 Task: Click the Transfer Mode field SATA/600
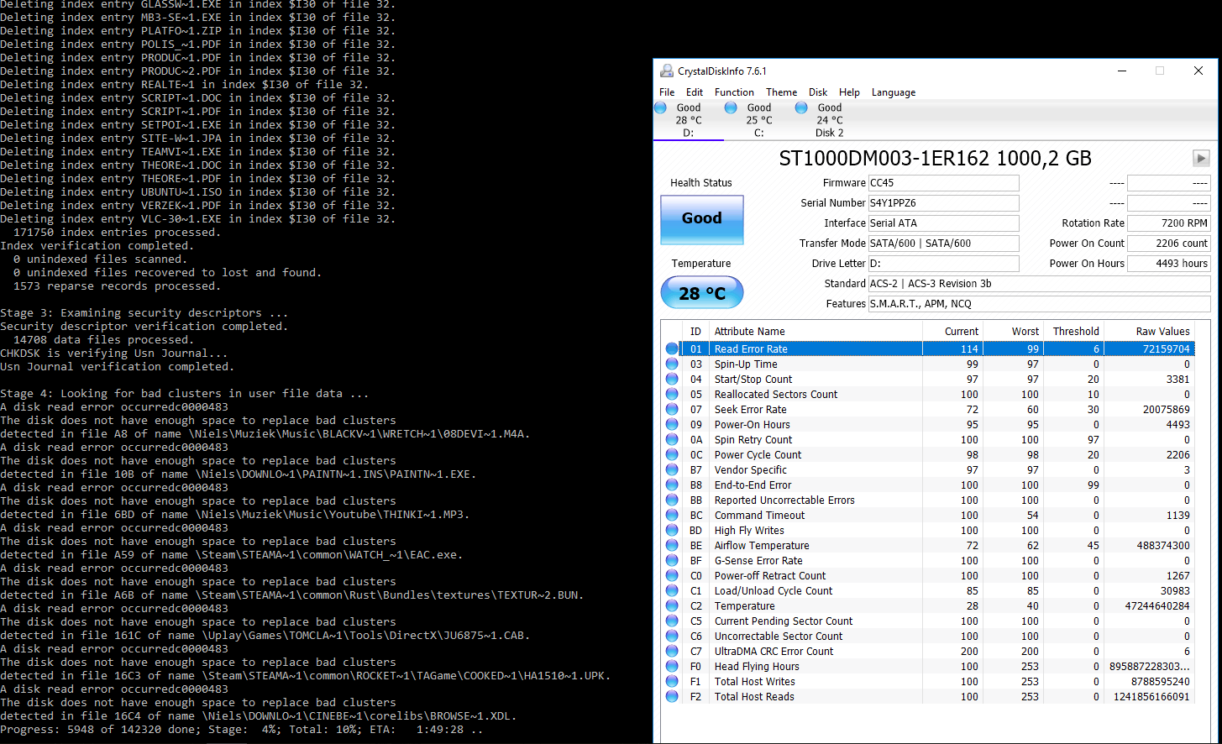click(943, 244)
